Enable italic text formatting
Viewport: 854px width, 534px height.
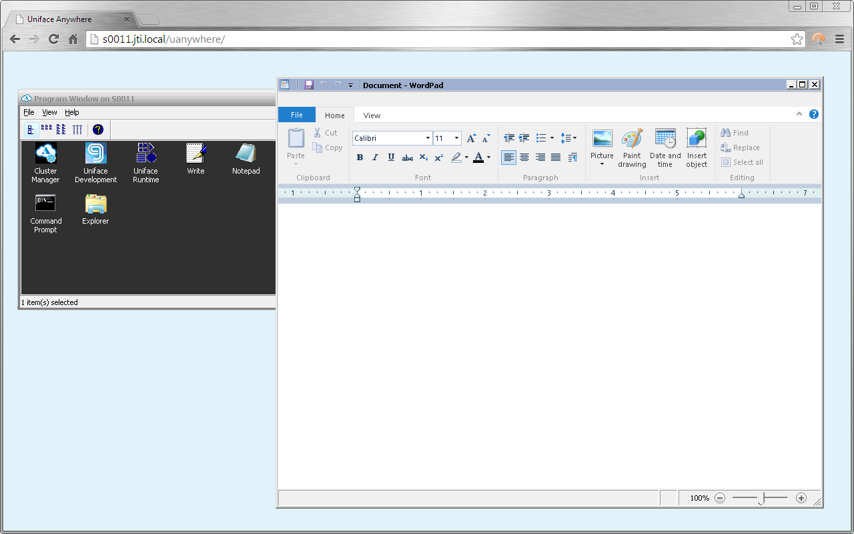(x=375, y=157)
